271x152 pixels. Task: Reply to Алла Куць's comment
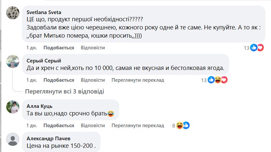click(x=93, y=126)
